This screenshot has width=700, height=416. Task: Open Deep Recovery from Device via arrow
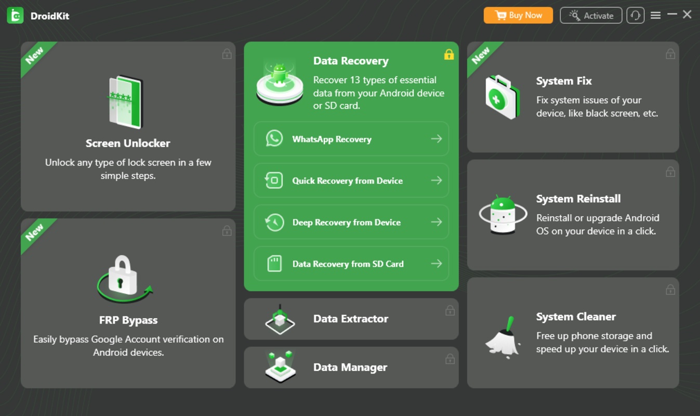[x=437, y=222]
